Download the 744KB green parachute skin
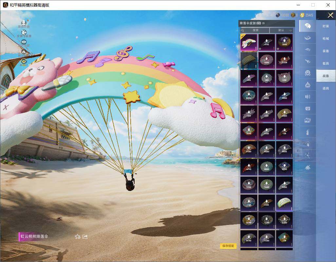 (x=266, y=185)
